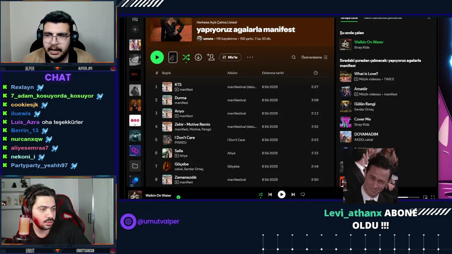Image resolution: width=452 pixels, height=254 pixels.
Task: Open Walkin On Water in the queue
Action: pyautogui.click(x=369, y=42)
